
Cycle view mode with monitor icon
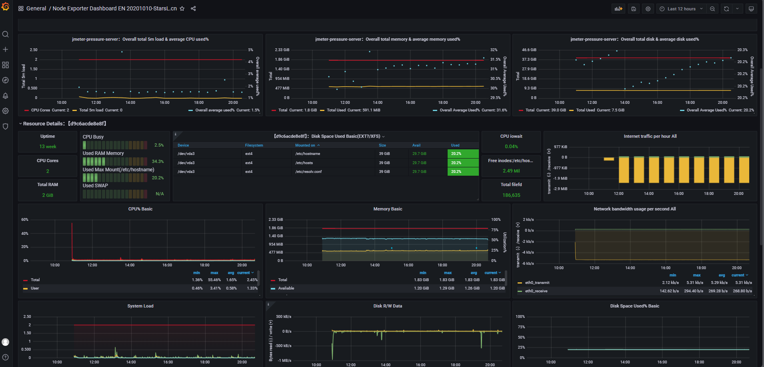tap(751, 9)
